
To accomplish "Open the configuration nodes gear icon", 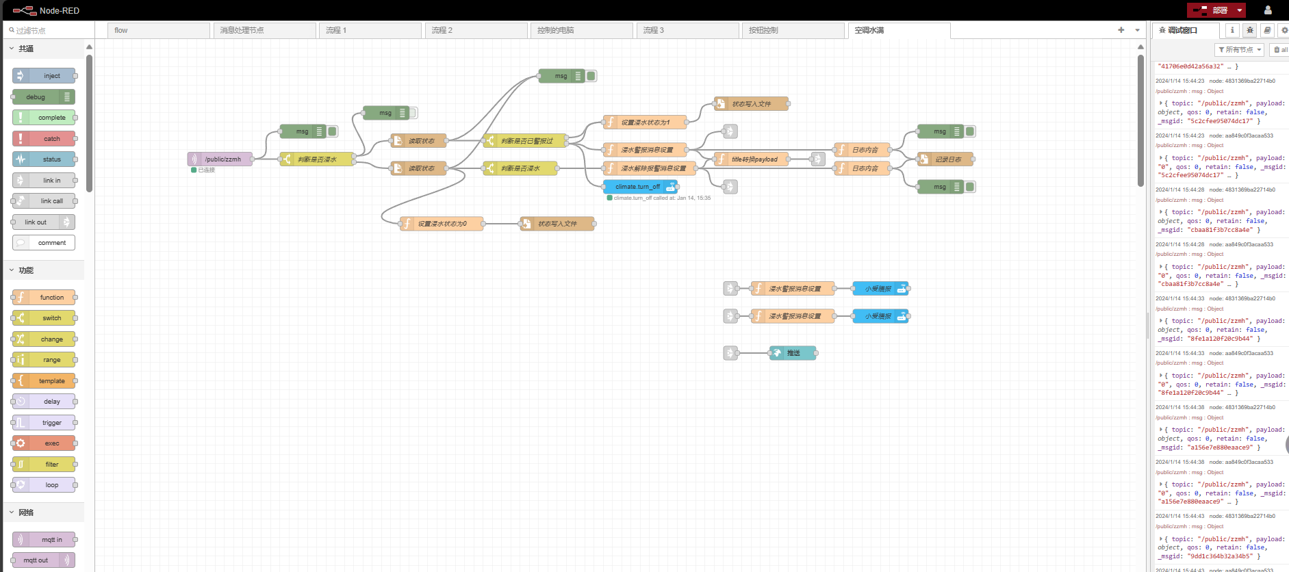I will tap(1284, 30).
